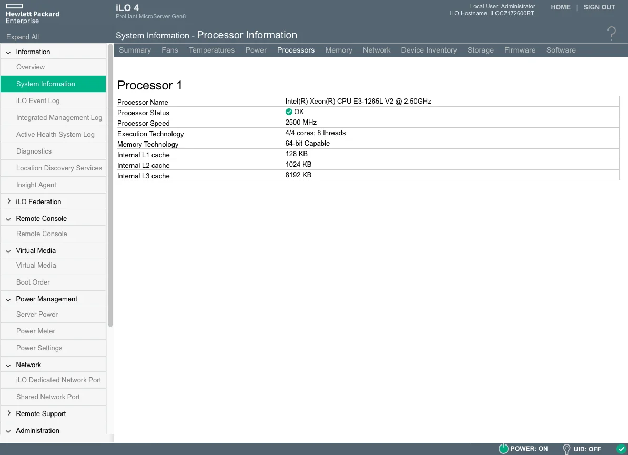Screen dimensions: 628x455
Task: Click the green system health checkmark
Action: 621,449
